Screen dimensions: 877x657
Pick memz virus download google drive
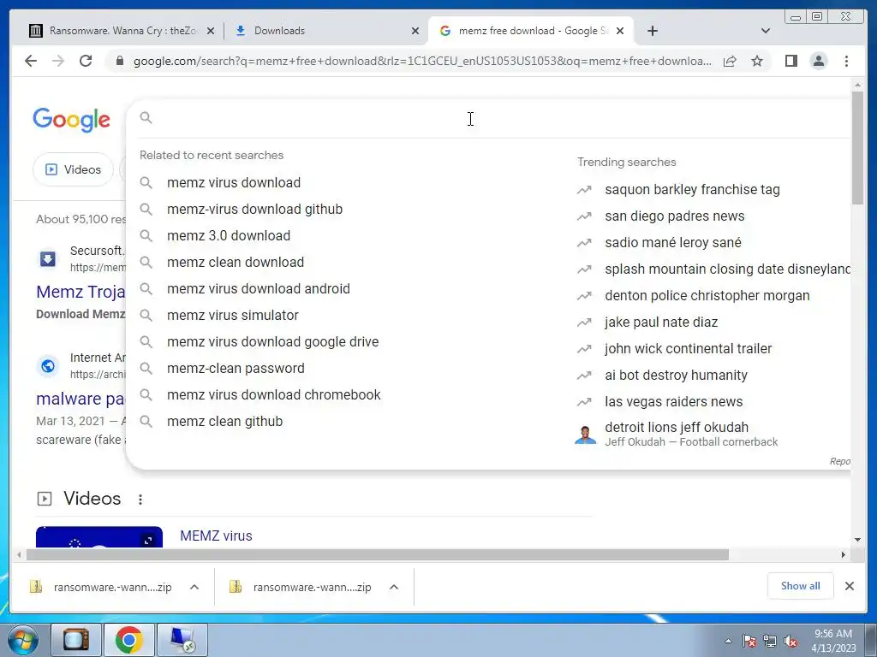273,342
